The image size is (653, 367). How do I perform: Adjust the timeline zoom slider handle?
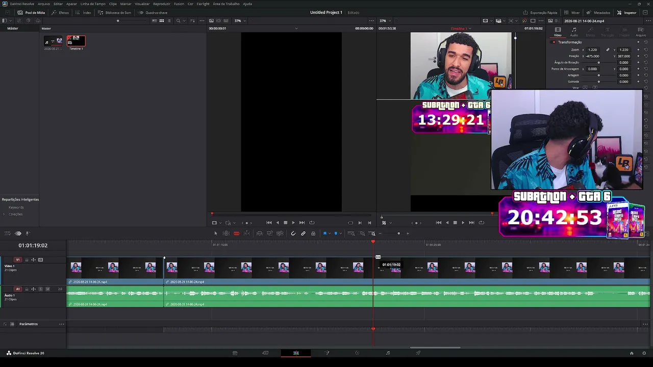[x=398, y=233]
